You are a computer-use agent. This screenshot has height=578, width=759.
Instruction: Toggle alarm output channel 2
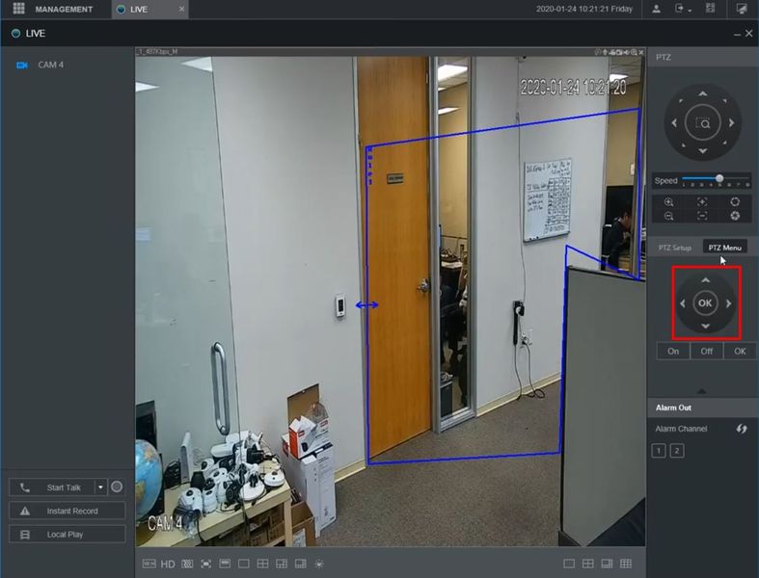click(x=677, y=451)
